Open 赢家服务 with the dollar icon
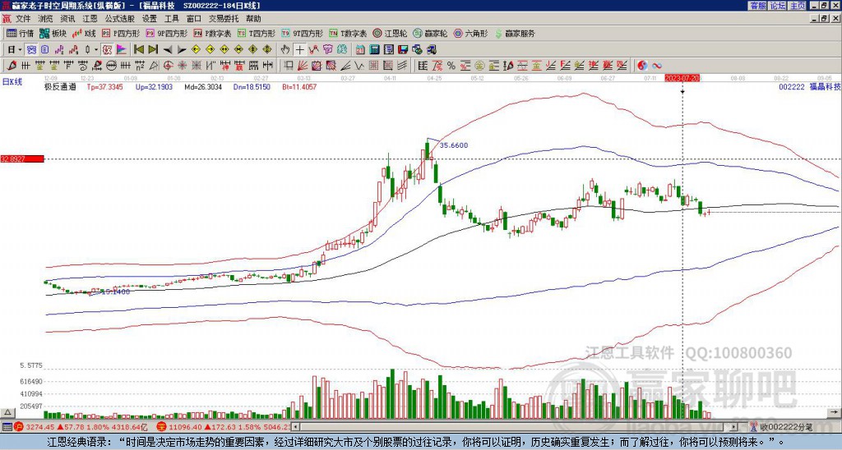 click(515, 33)
